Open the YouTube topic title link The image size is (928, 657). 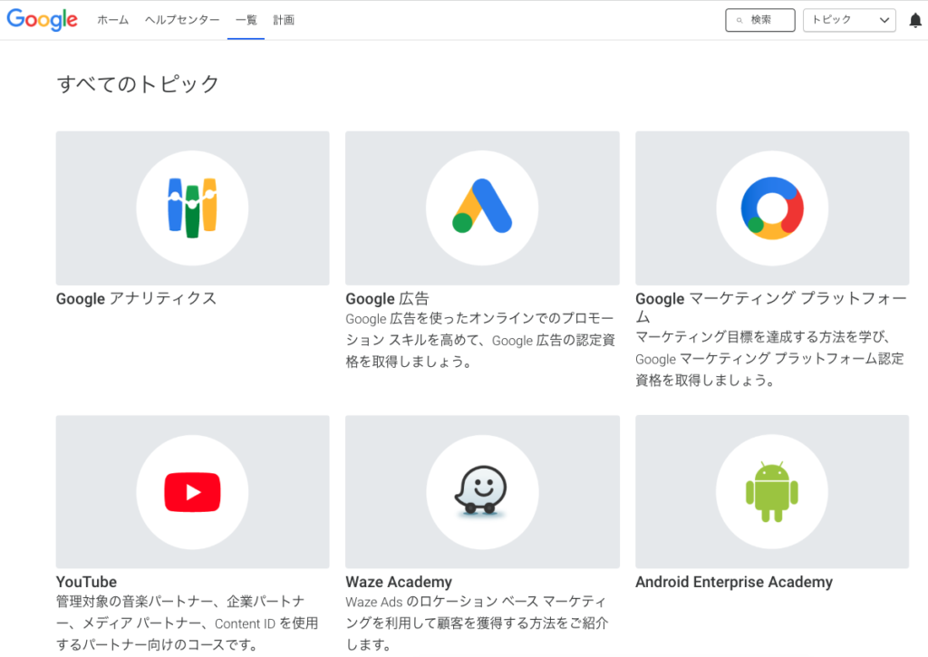[x=86, y=582]
